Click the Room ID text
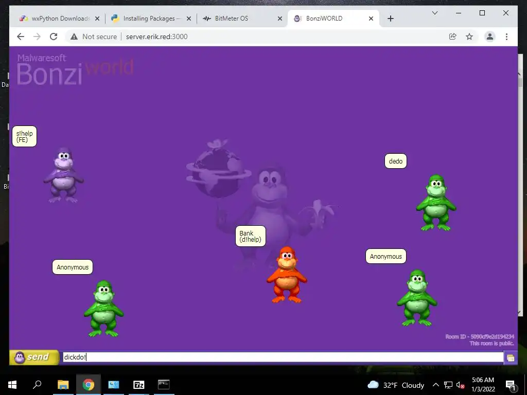This screenshot has height=395, width=527. tap(480, 336)
